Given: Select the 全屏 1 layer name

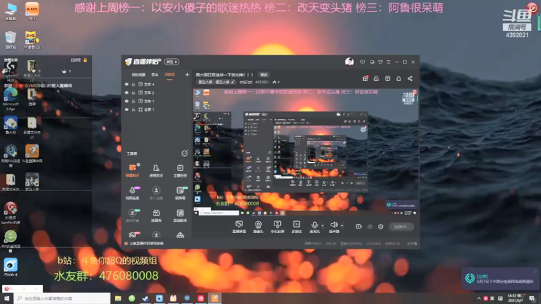Looking at the screenshot, I should [149, 109].
